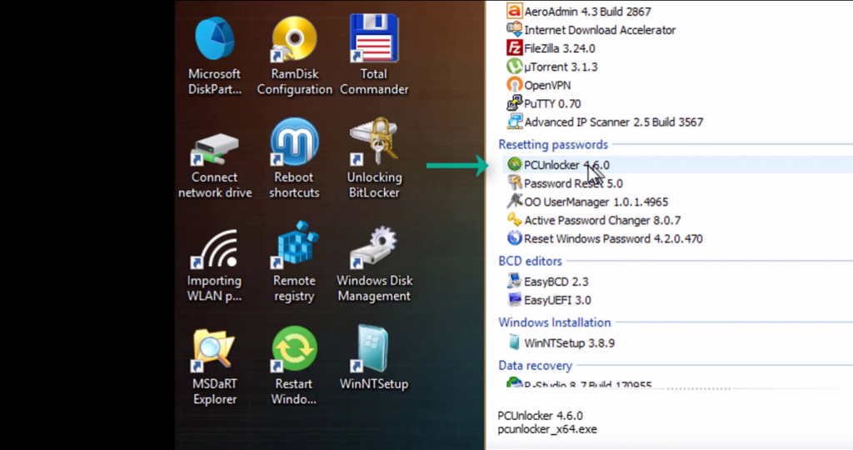Open EasyUEFI 3.0 menu entry
This screenshot has height=450, width=853.
click(x=557, y=300)
